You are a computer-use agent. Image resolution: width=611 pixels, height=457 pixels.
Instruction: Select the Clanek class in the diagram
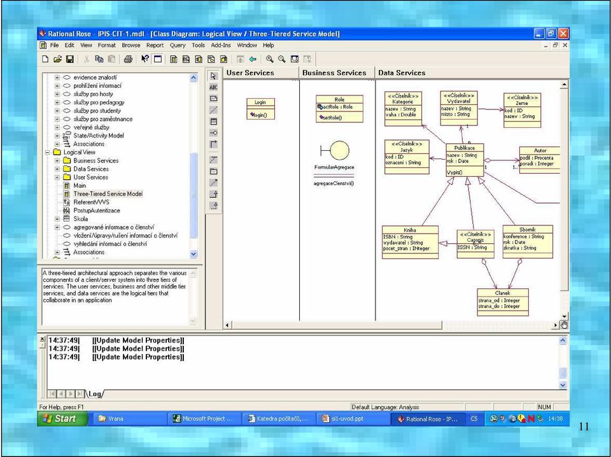pyautogui.click(x=503, y=302)
